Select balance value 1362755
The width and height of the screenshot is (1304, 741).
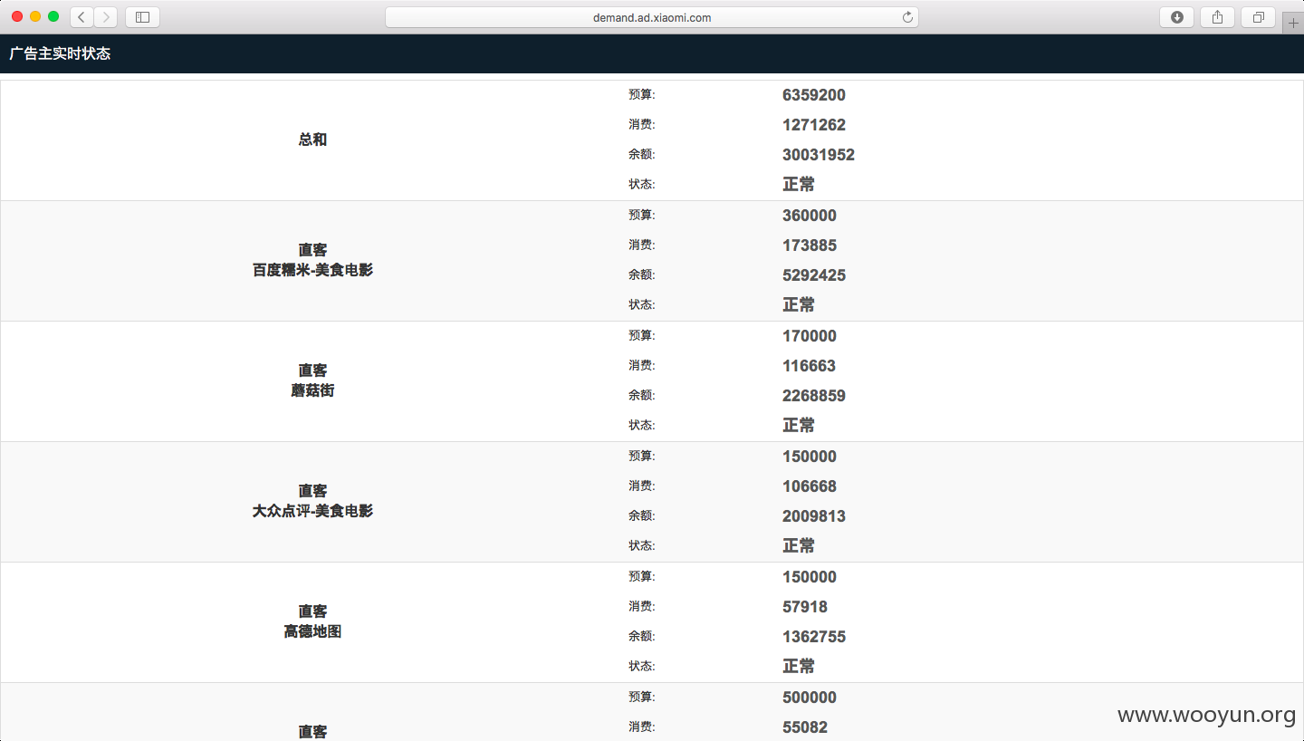[x=814, y=637]
